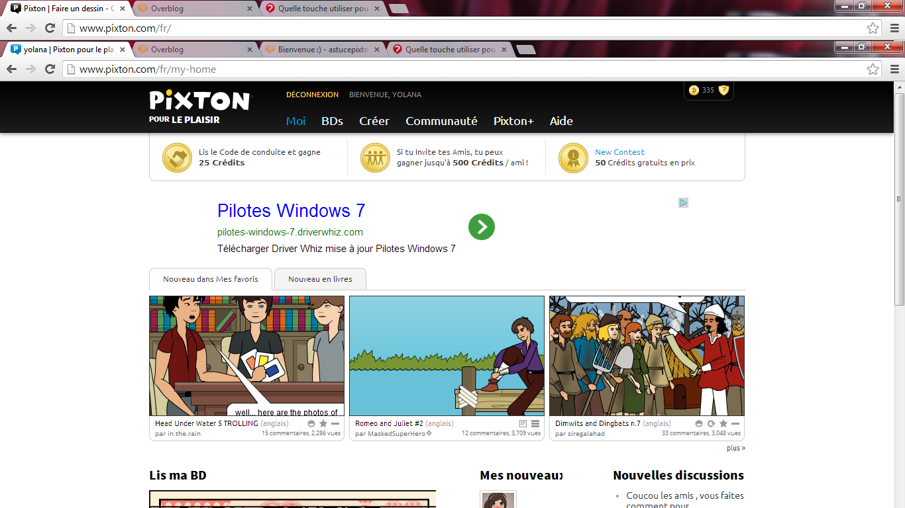The image size is (905, 508).
Task: Click the plus » link under the comics
Action: 735,448
